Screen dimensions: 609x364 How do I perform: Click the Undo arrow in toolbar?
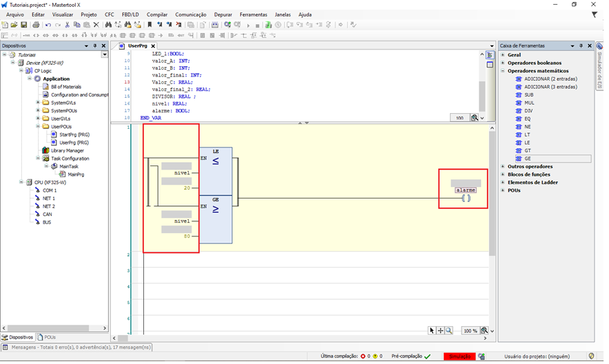tap(47, 25)
